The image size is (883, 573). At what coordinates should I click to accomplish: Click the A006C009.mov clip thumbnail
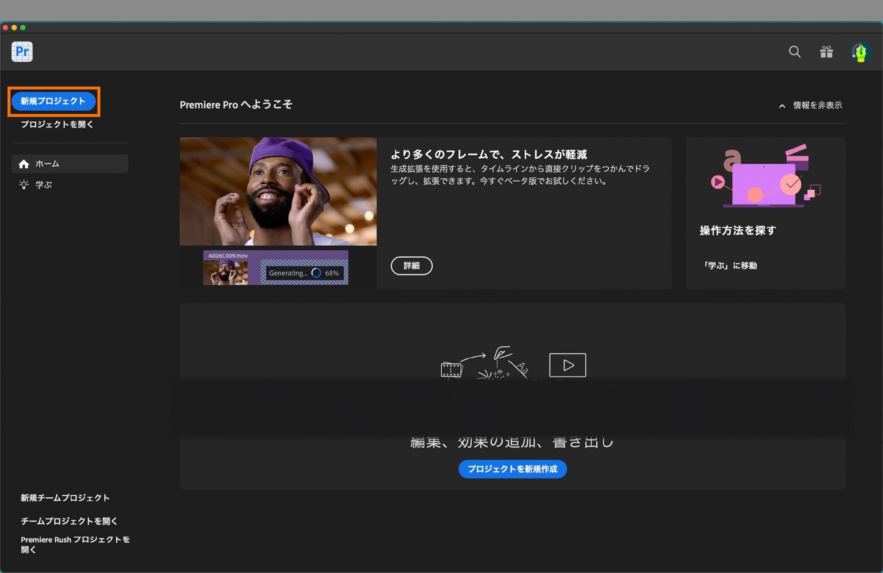coord(225,272)
